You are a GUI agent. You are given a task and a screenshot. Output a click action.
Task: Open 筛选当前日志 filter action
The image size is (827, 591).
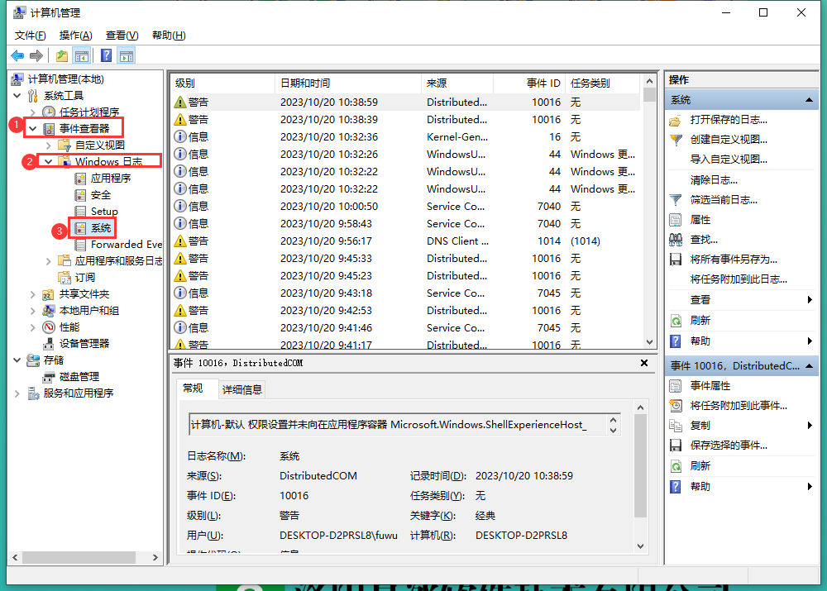click(723, 200)
